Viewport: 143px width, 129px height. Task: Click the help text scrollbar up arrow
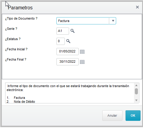[136, 85]
